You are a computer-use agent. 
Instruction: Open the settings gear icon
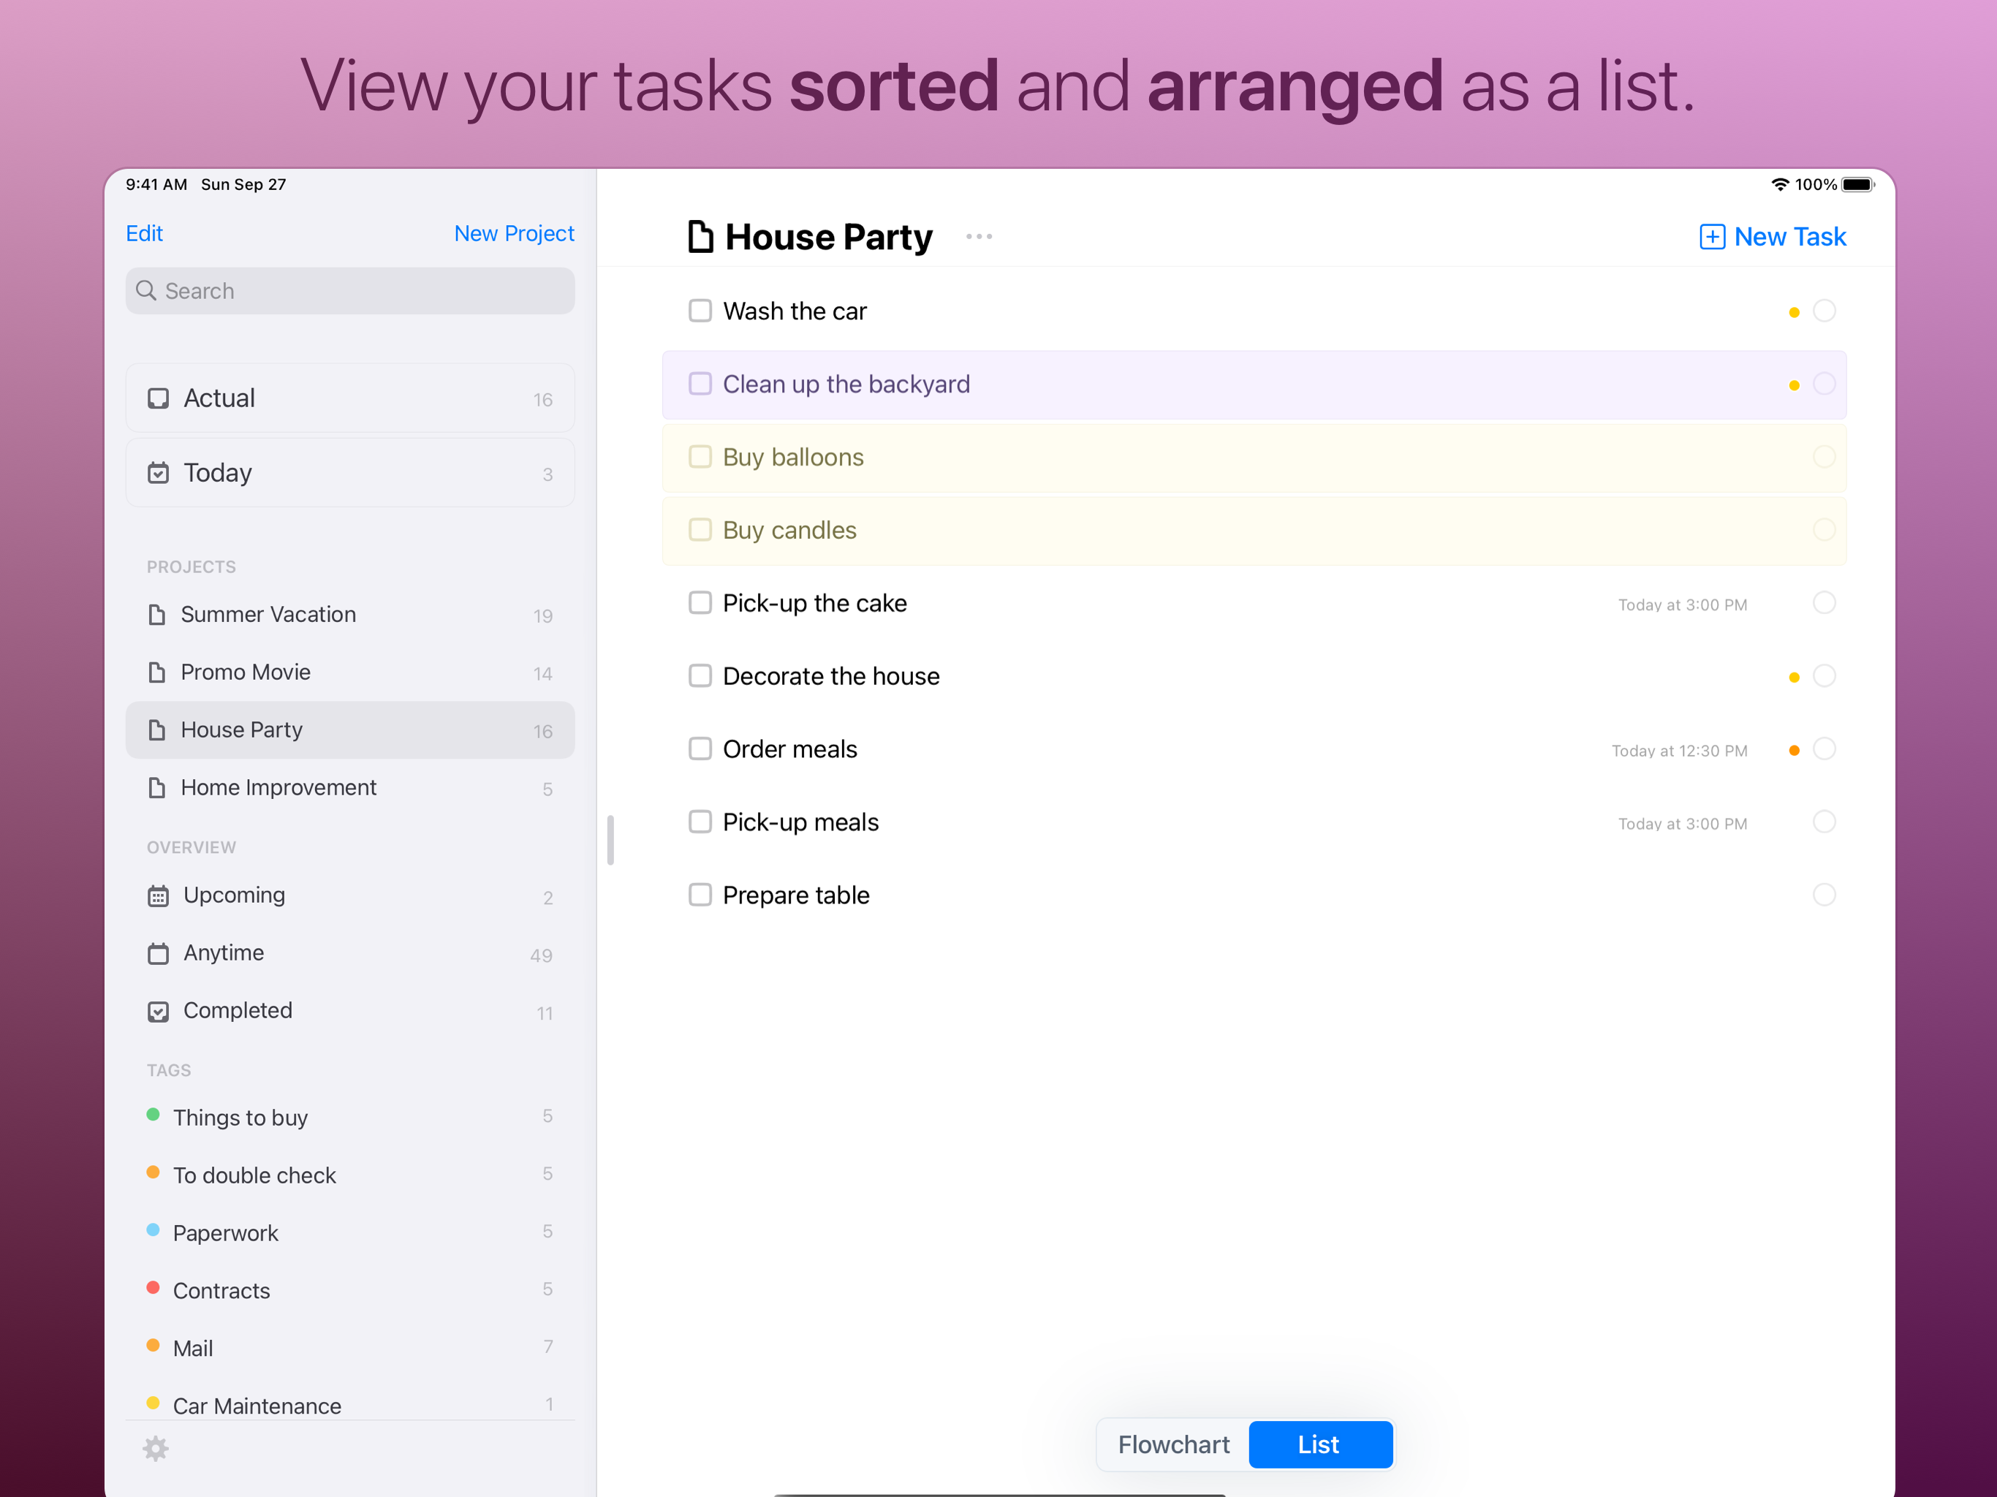pyautogui.click(x=156, y=1448)
